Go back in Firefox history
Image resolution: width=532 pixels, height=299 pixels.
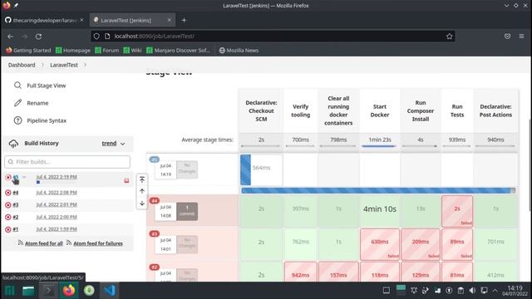click(x=11, y=37)
